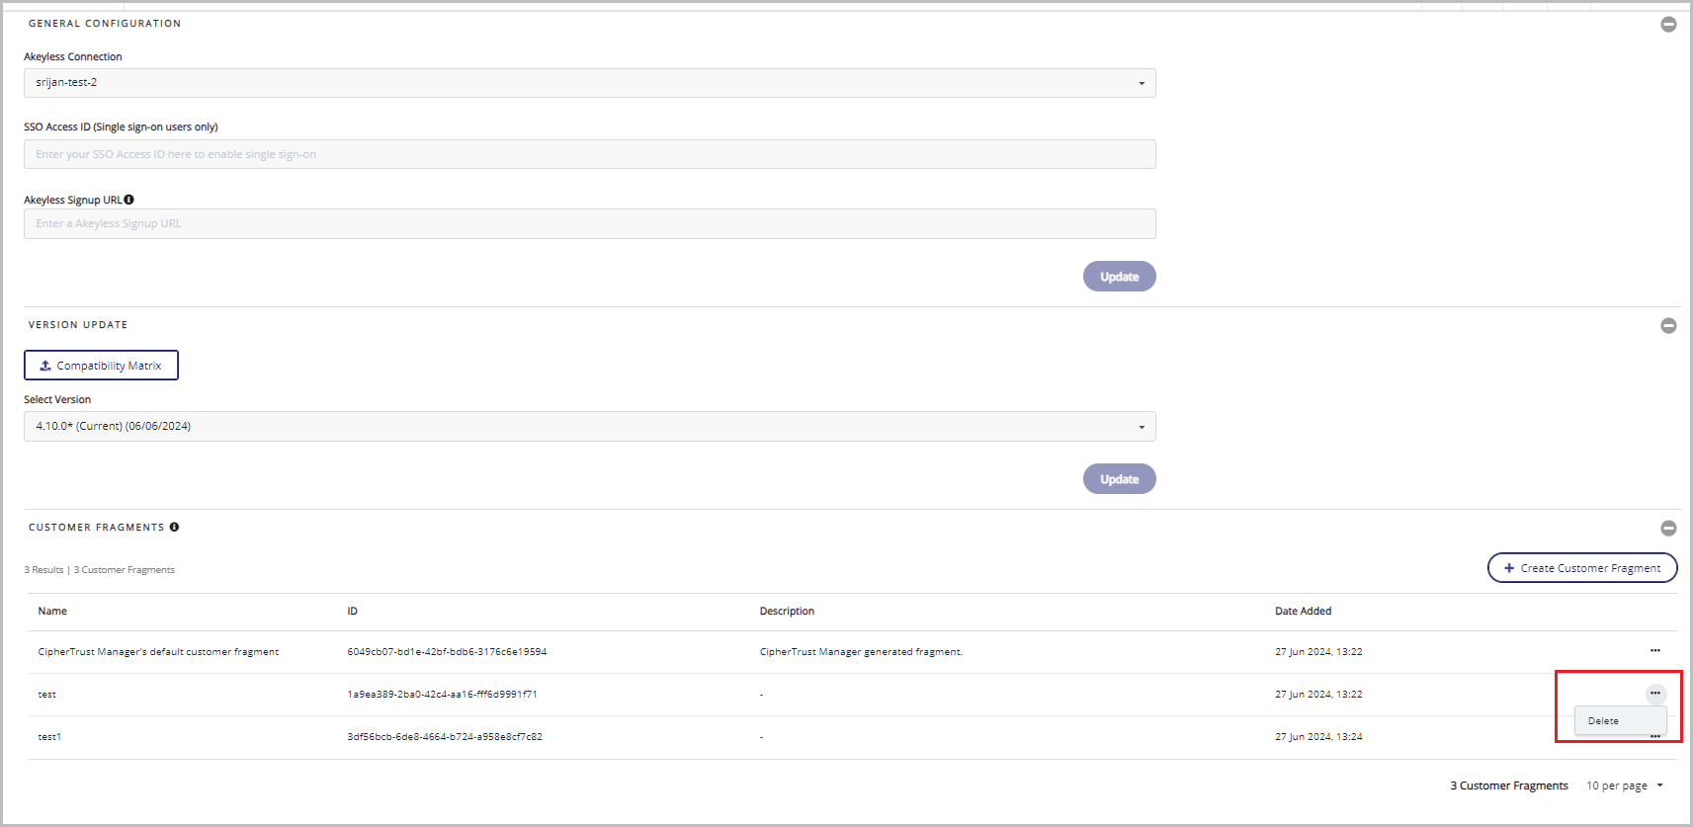Click the Customer Fragments info icon
Viewport: 1693px width, 827px height.
click(x=174, y=528)
